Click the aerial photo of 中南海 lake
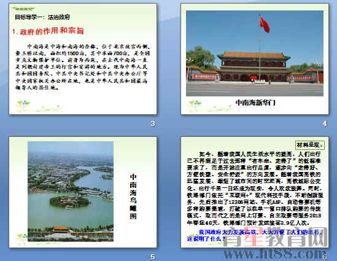This screenshot has width=337, height=261. pyautogui.click(x=71, y=192)
